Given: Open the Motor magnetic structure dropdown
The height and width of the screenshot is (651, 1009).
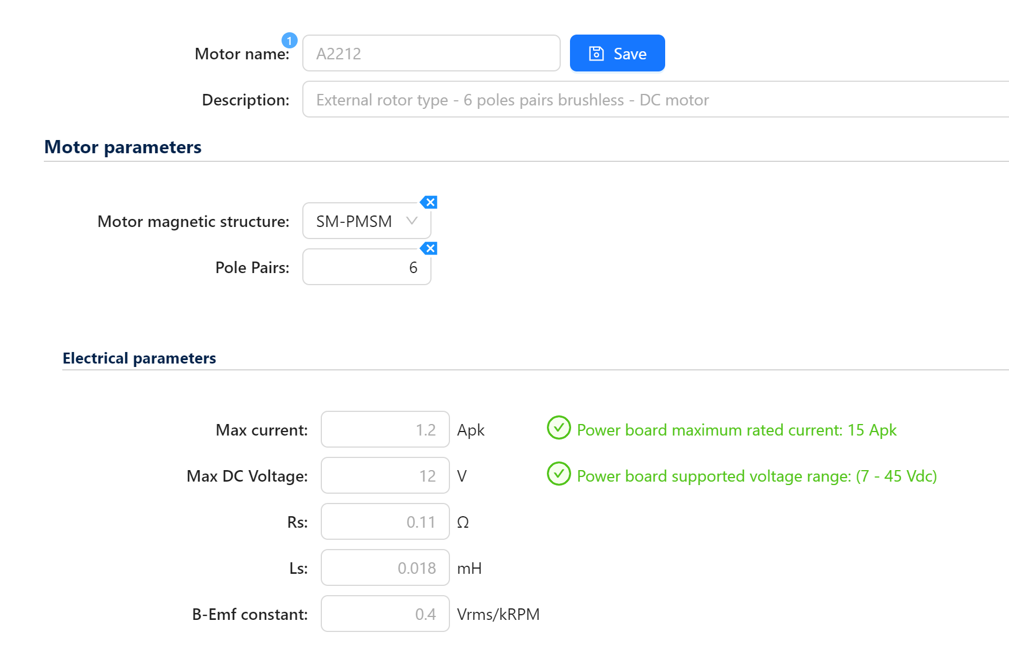Looking at the screenshot, I should (x=366, y=221).
